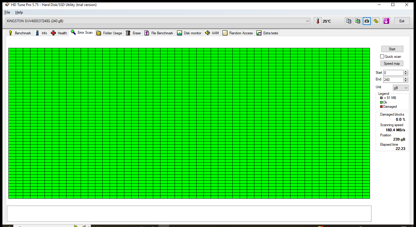Click the "0.0 %" damaged blocks value
The height and width of the screenshot is (227, 416).
pyautogui.click(x=400, y=120)
